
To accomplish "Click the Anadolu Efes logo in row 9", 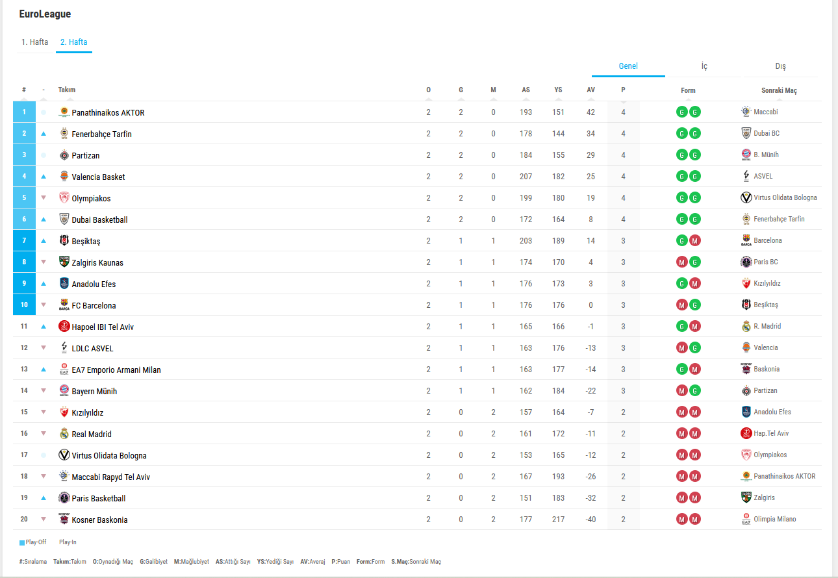I will coord(64,284).
